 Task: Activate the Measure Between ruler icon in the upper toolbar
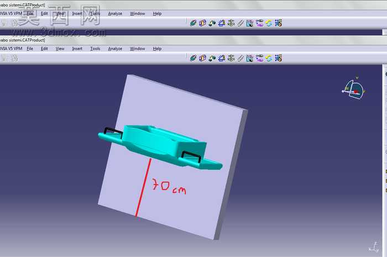click(240, 23)
